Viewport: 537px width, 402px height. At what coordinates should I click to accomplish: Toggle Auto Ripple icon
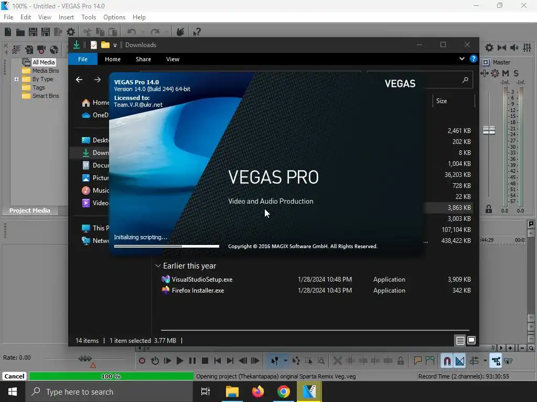point(474,361)
